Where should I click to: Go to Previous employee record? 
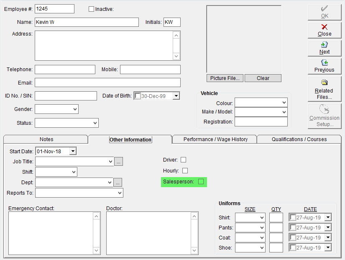click(325, 66)
